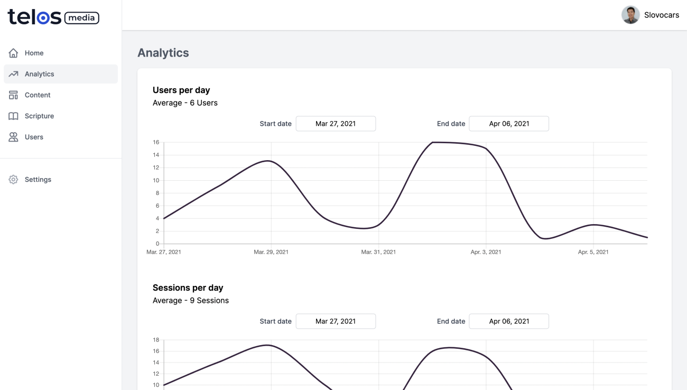
Task: Select Analytics menu item
Action: click(x=61, y=74)
